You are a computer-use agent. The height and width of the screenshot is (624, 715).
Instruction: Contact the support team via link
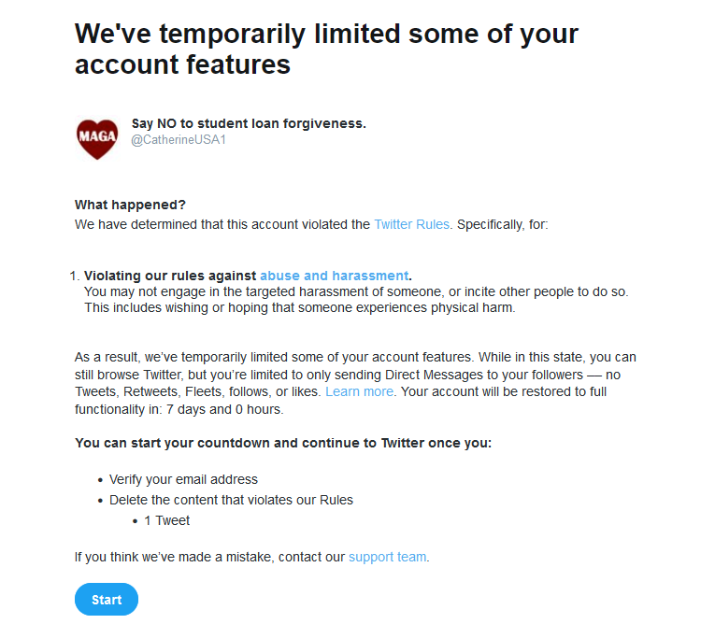point(387,557)
